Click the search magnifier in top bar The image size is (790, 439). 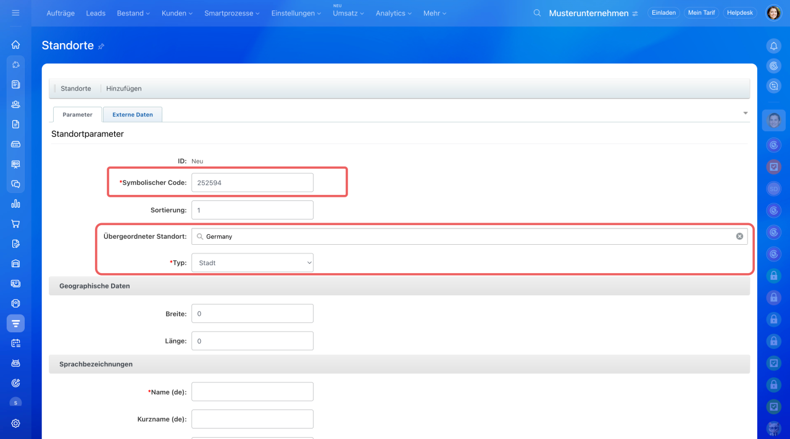537,13
